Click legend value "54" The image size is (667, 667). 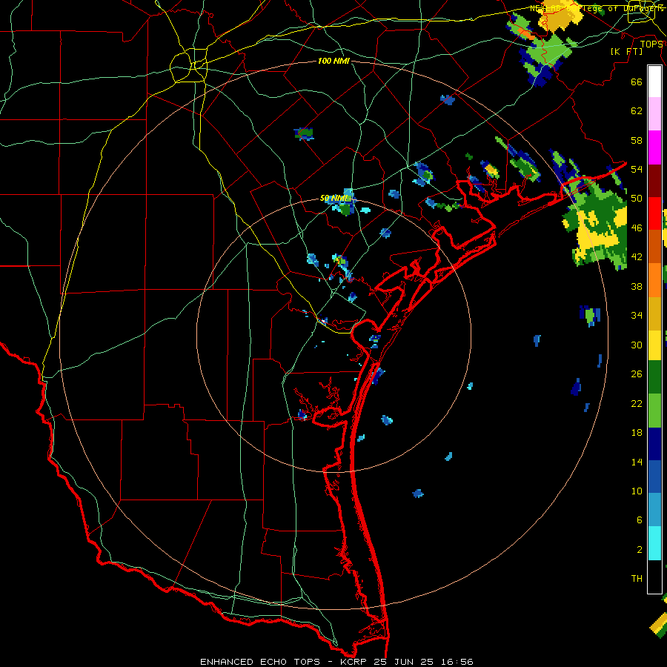pyautogui.click(x=637, y=169)
